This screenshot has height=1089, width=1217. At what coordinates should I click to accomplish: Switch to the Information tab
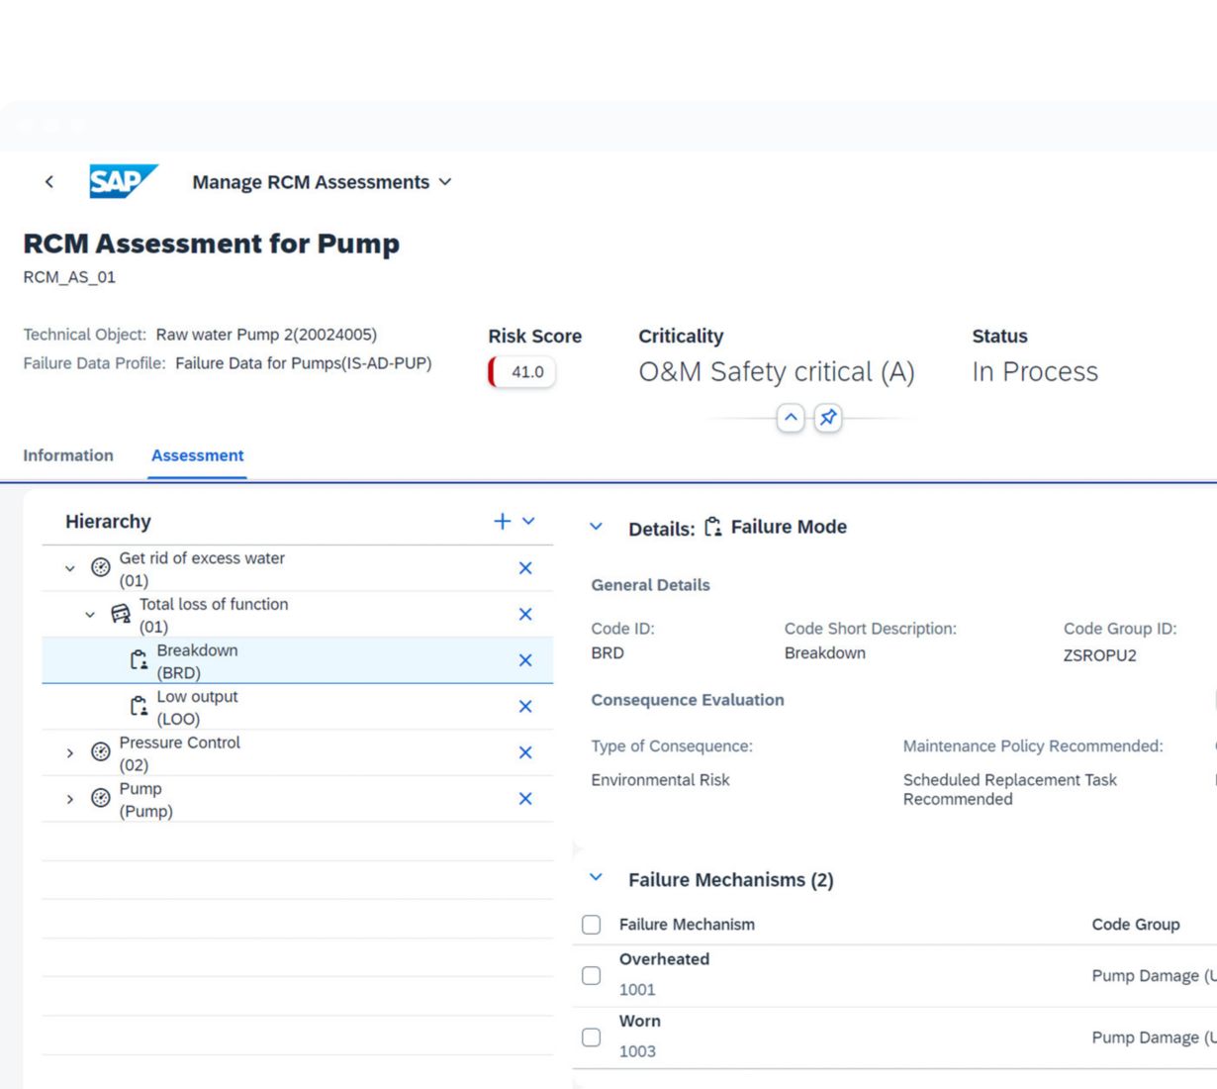pos(68,455)
